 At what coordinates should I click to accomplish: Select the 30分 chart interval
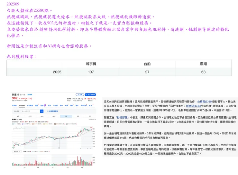[x=42, y=116]
